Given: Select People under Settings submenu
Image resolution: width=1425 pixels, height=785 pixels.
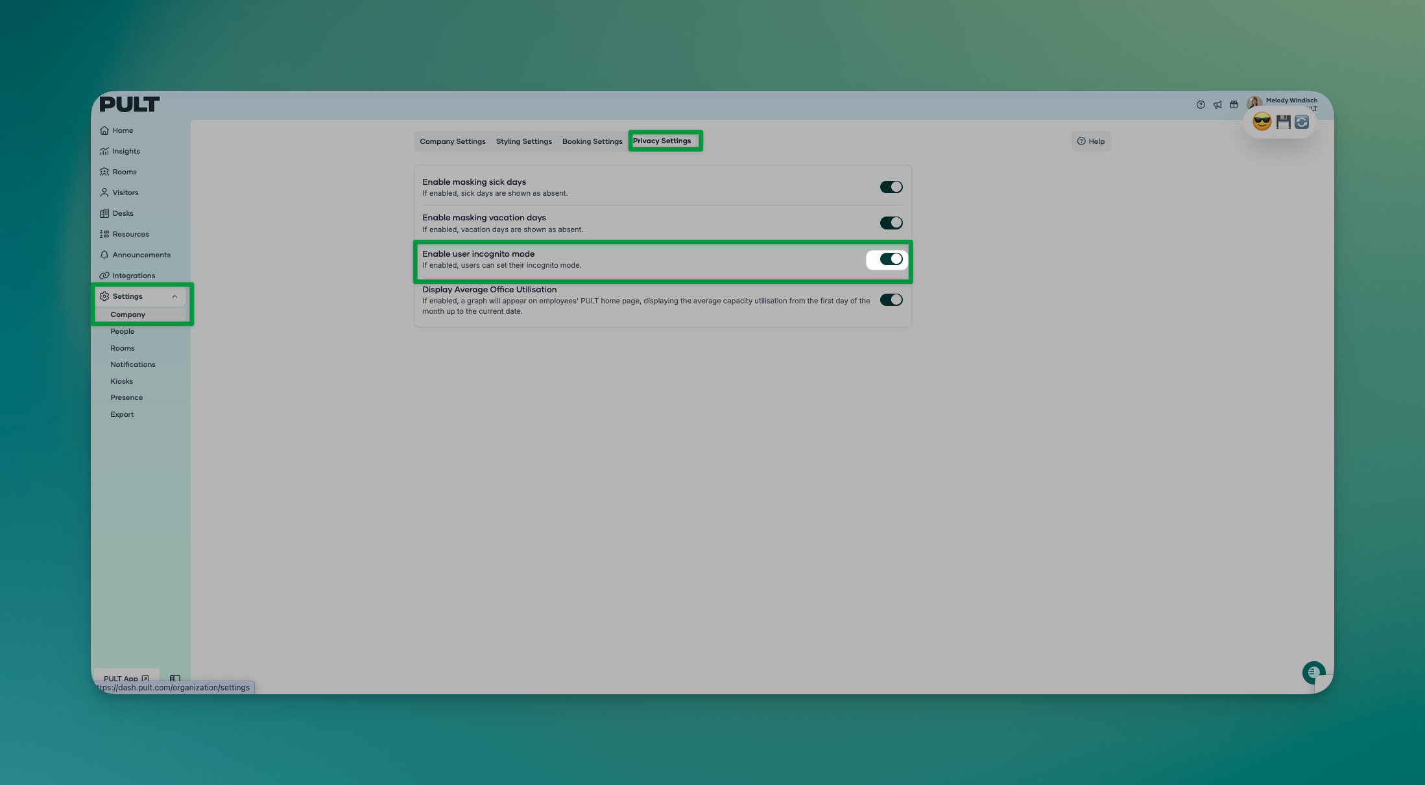Looking at the screenshot, I should coord(123,331).
